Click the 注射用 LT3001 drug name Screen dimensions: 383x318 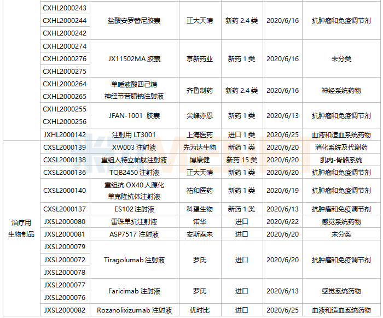134,135
